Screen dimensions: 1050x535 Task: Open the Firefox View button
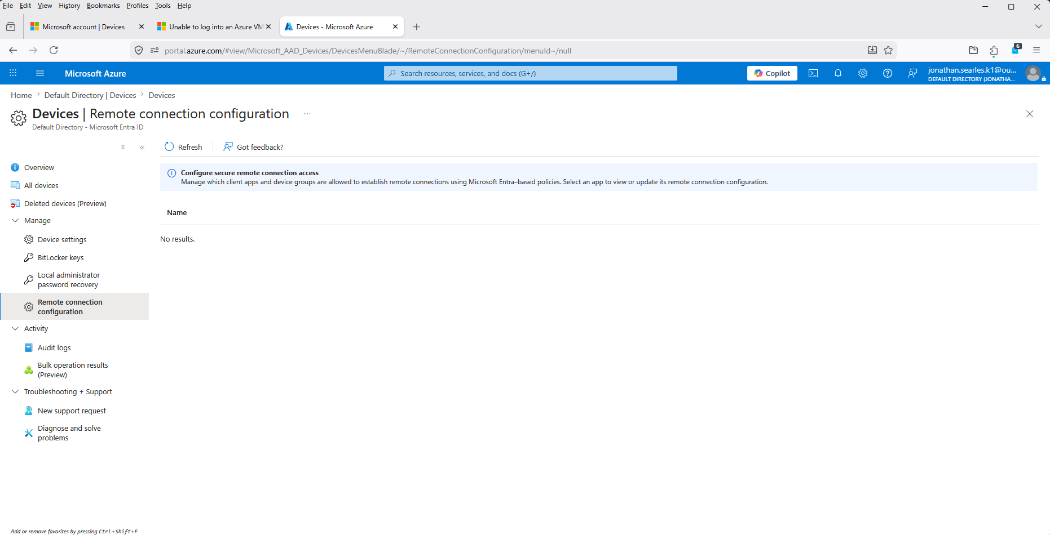coord(11,26)
